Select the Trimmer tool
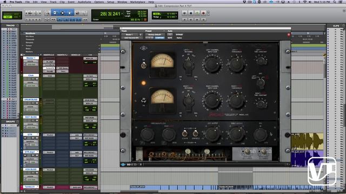346x194 pixels. click(x=55, y=13)
